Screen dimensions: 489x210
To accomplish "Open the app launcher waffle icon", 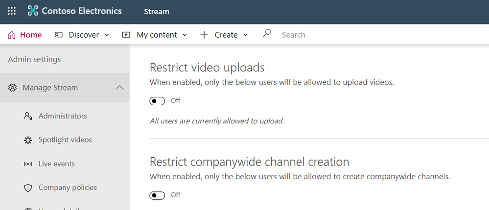I will tap(12, 11).
